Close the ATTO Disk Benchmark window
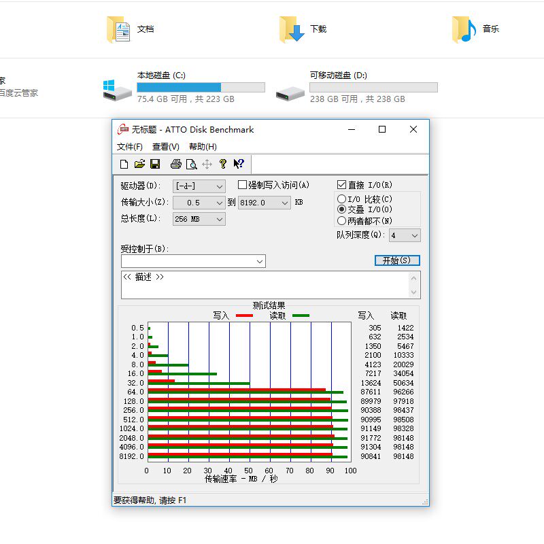This screenshot has height=544, width=544. (x=413, y=129)
